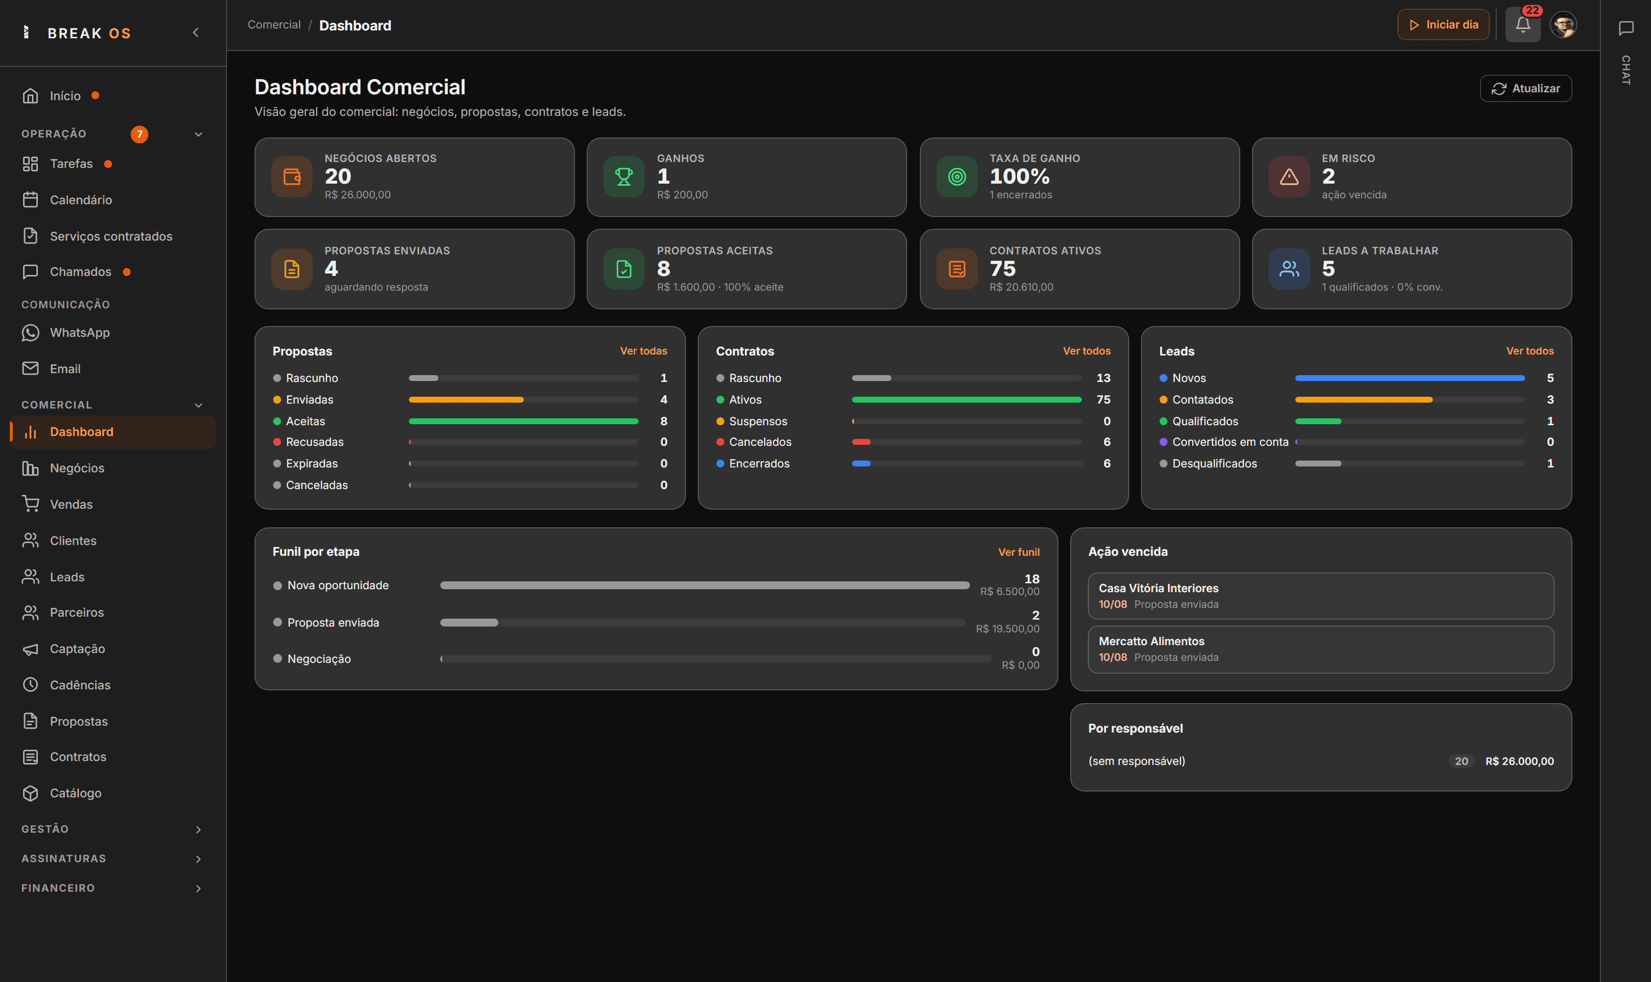Click the Leads a Trabalhar users icon
Image resolution: width=1651 pixels, height=982 pixels.
tap(1289, 270)
